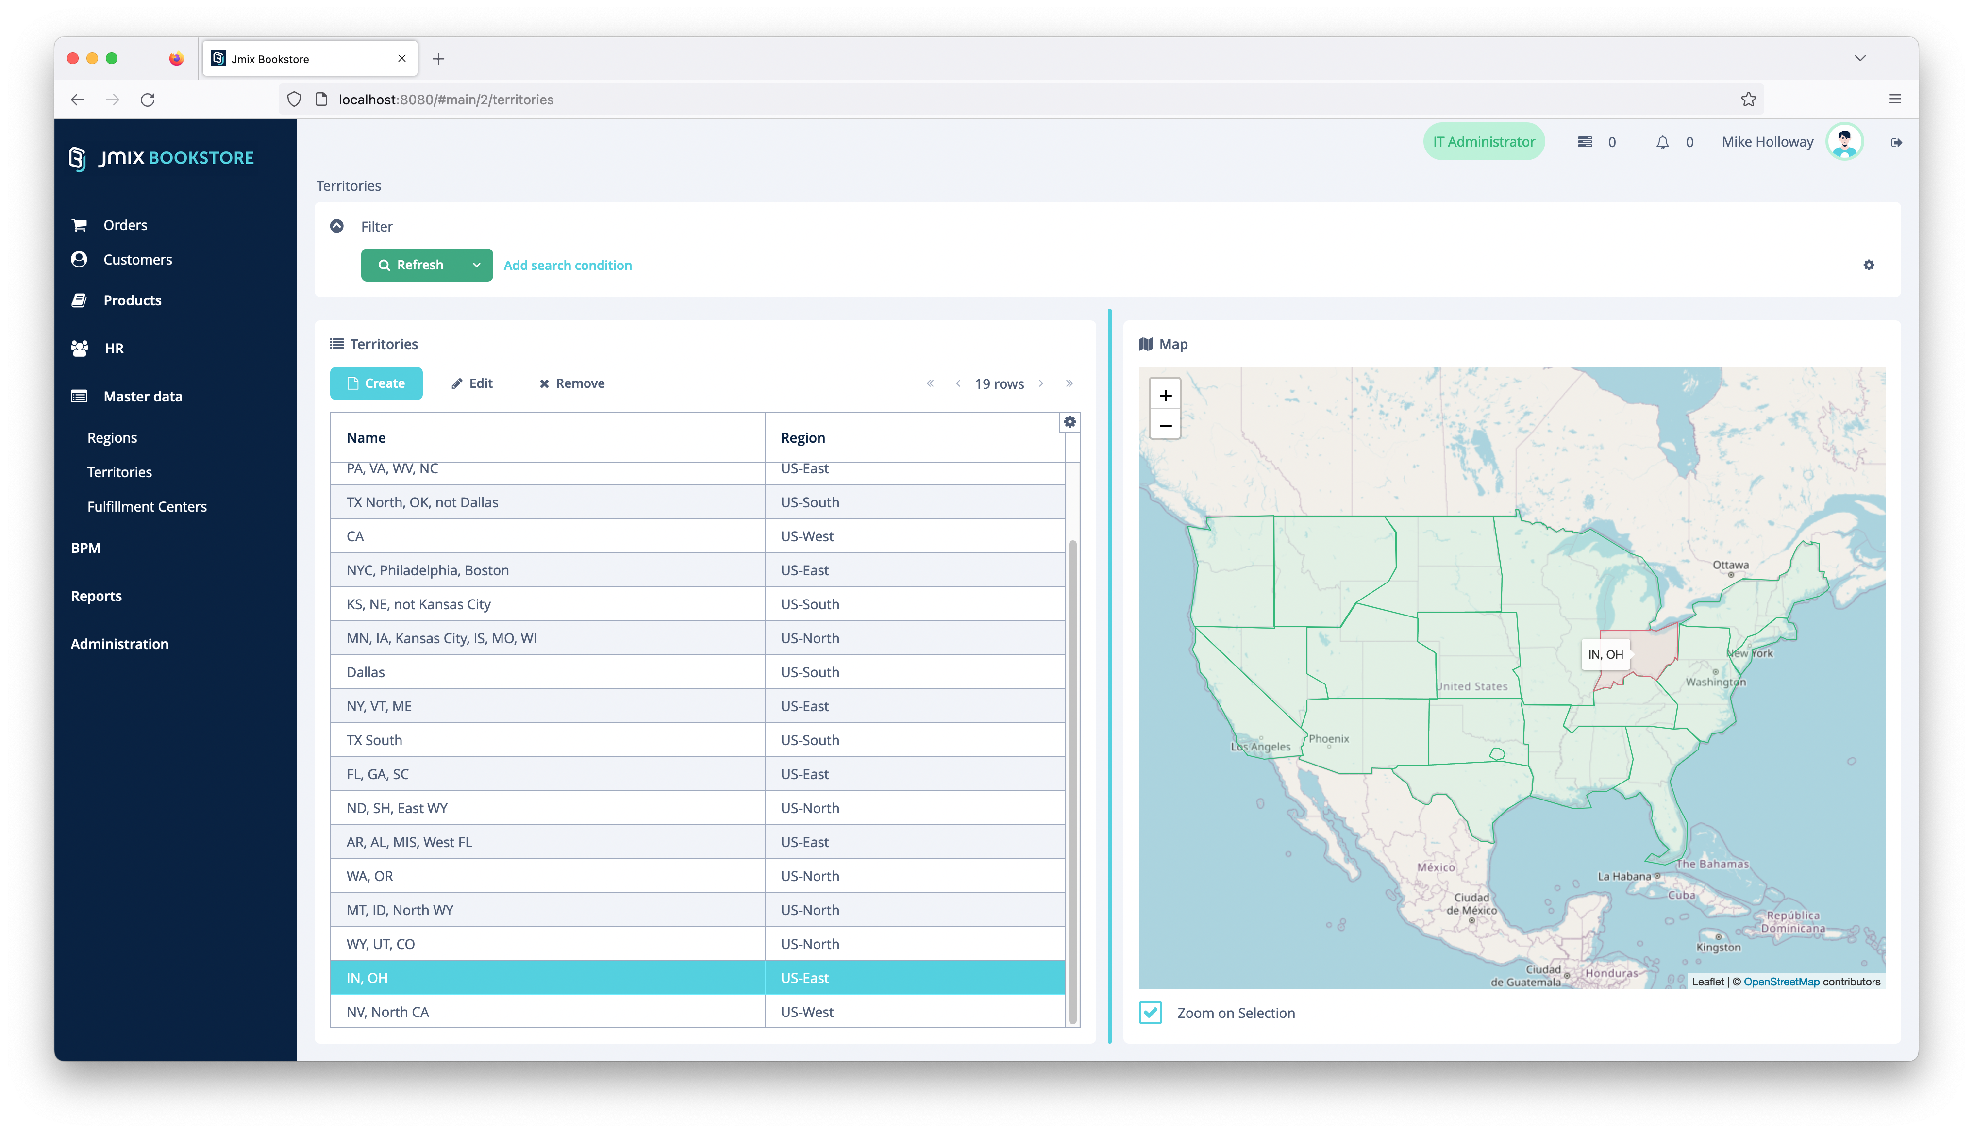Click the Create button

point(376,383)
